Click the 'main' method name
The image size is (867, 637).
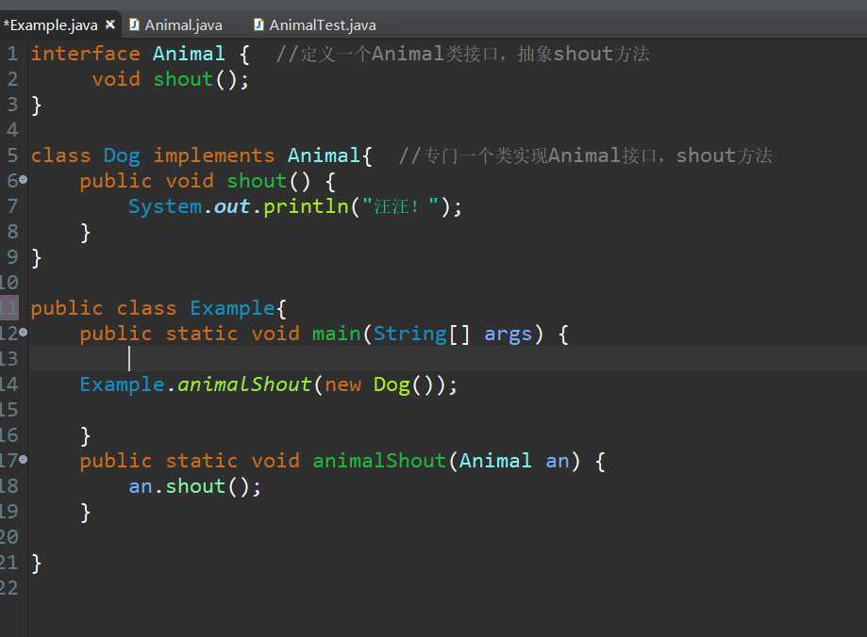336,334
